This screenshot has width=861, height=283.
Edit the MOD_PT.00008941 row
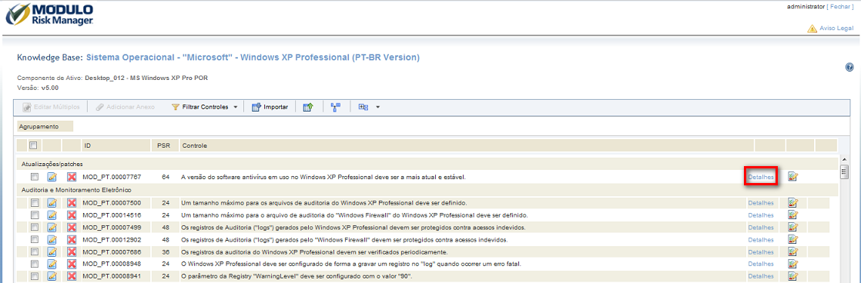(52, 276)
